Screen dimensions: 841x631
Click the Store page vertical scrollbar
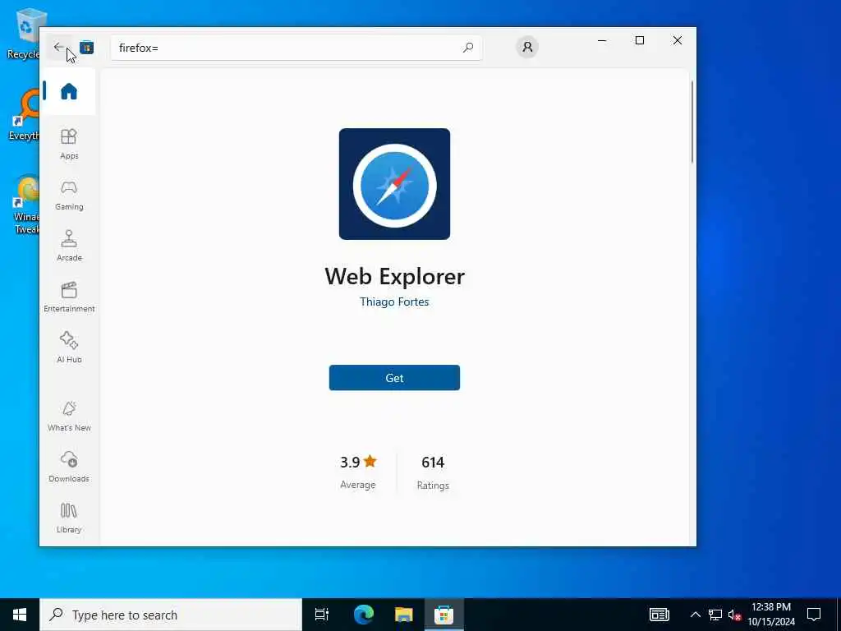click(692, 122)
